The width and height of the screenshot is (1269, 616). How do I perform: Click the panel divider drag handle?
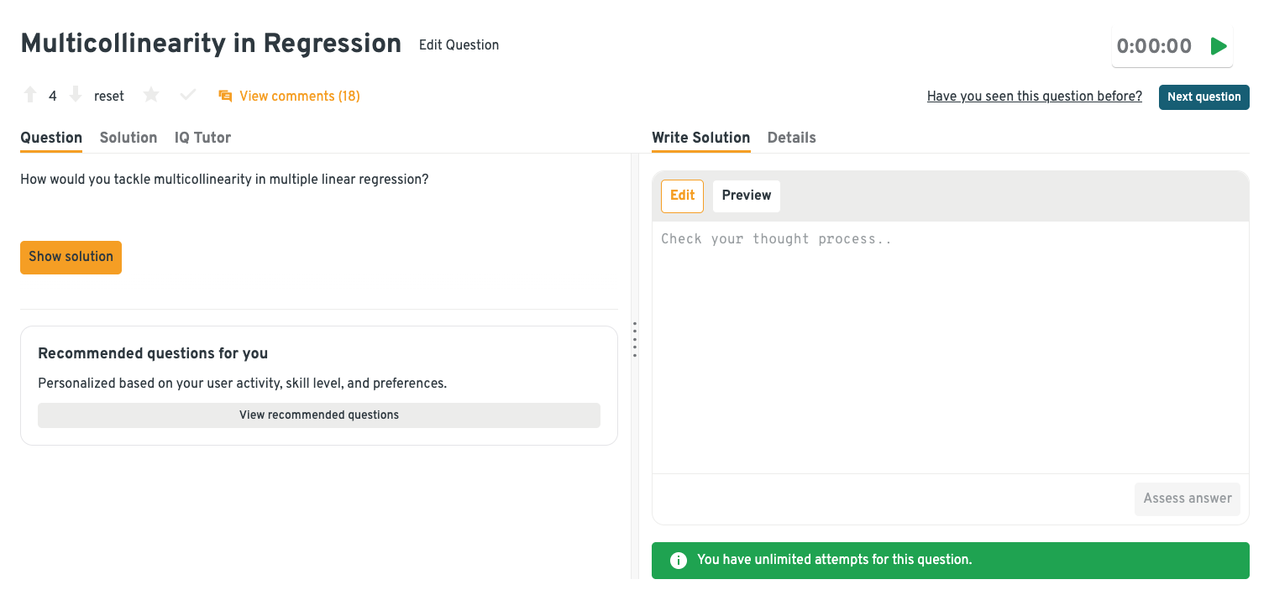click(x=635, y=340)
